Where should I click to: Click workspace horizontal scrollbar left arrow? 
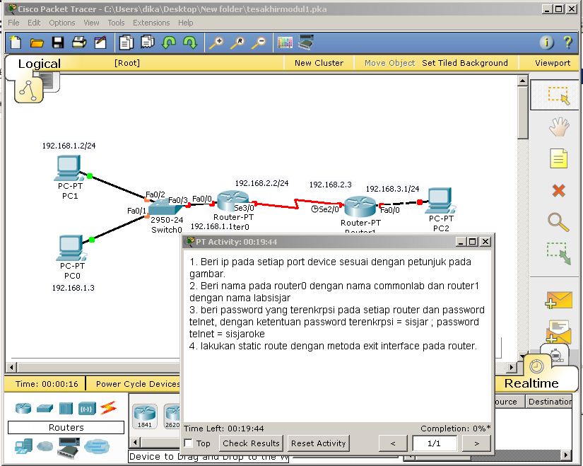[x=11, y=368]
